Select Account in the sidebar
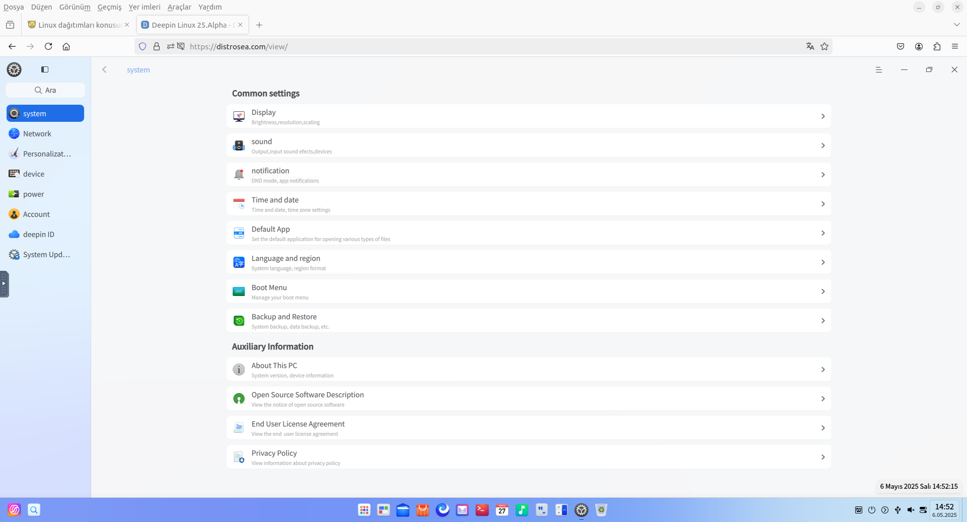Screen dimensions: 967x522 tap(45, 214)
